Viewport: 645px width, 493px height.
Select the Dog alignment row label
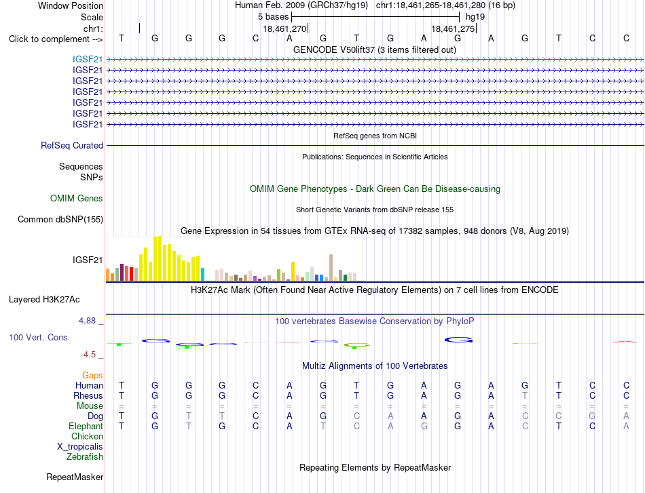pyautogui.click(x=95, y=416)
